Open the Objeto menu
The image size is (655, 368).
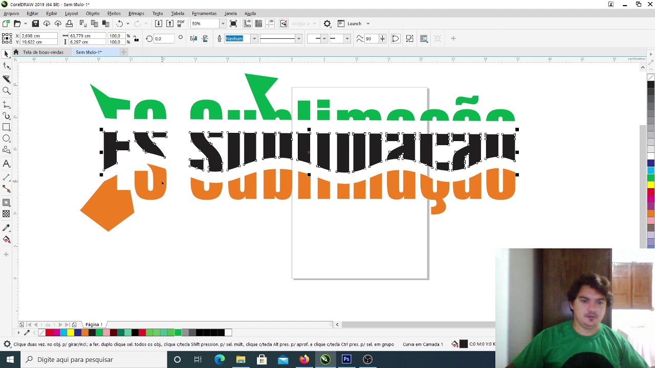93,13
